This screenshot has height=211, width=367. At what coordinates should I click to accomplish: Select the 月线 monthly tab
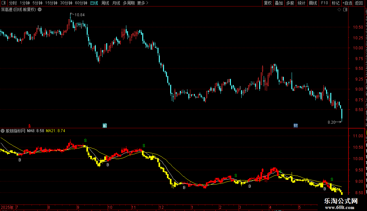(116, 3)
